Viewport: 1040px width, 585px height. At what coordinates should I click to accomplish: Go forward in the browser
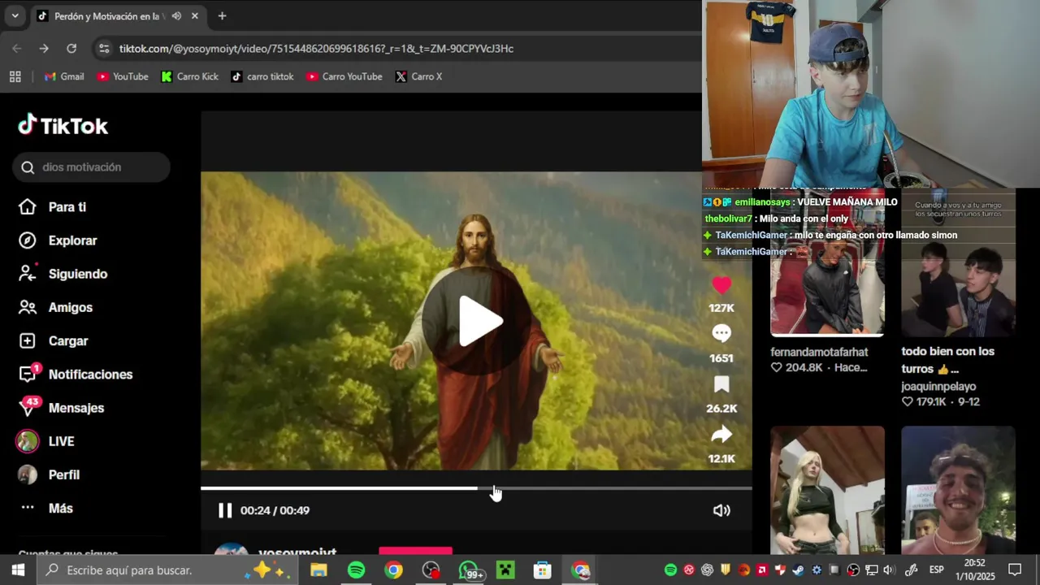(44, 49)
